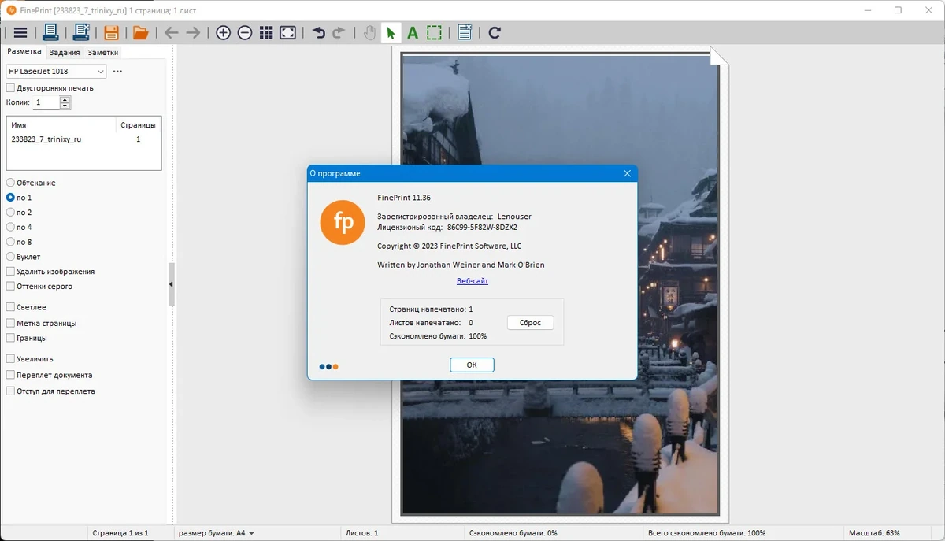Click the Сброс button
Viewport: 945px width, 541px height.
530,323
